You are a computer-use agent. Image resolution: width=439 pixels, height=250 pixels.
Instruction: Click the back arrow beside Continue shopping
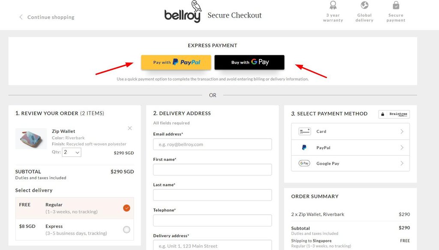21,17
